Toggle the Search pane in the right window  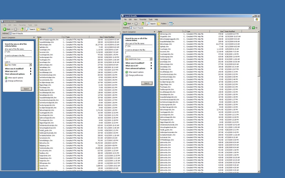(x=151, y=24)
